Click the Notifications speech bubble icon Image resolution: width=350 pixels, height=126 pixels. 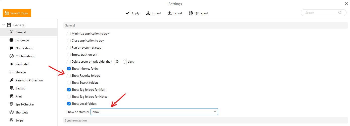point(11,48)
